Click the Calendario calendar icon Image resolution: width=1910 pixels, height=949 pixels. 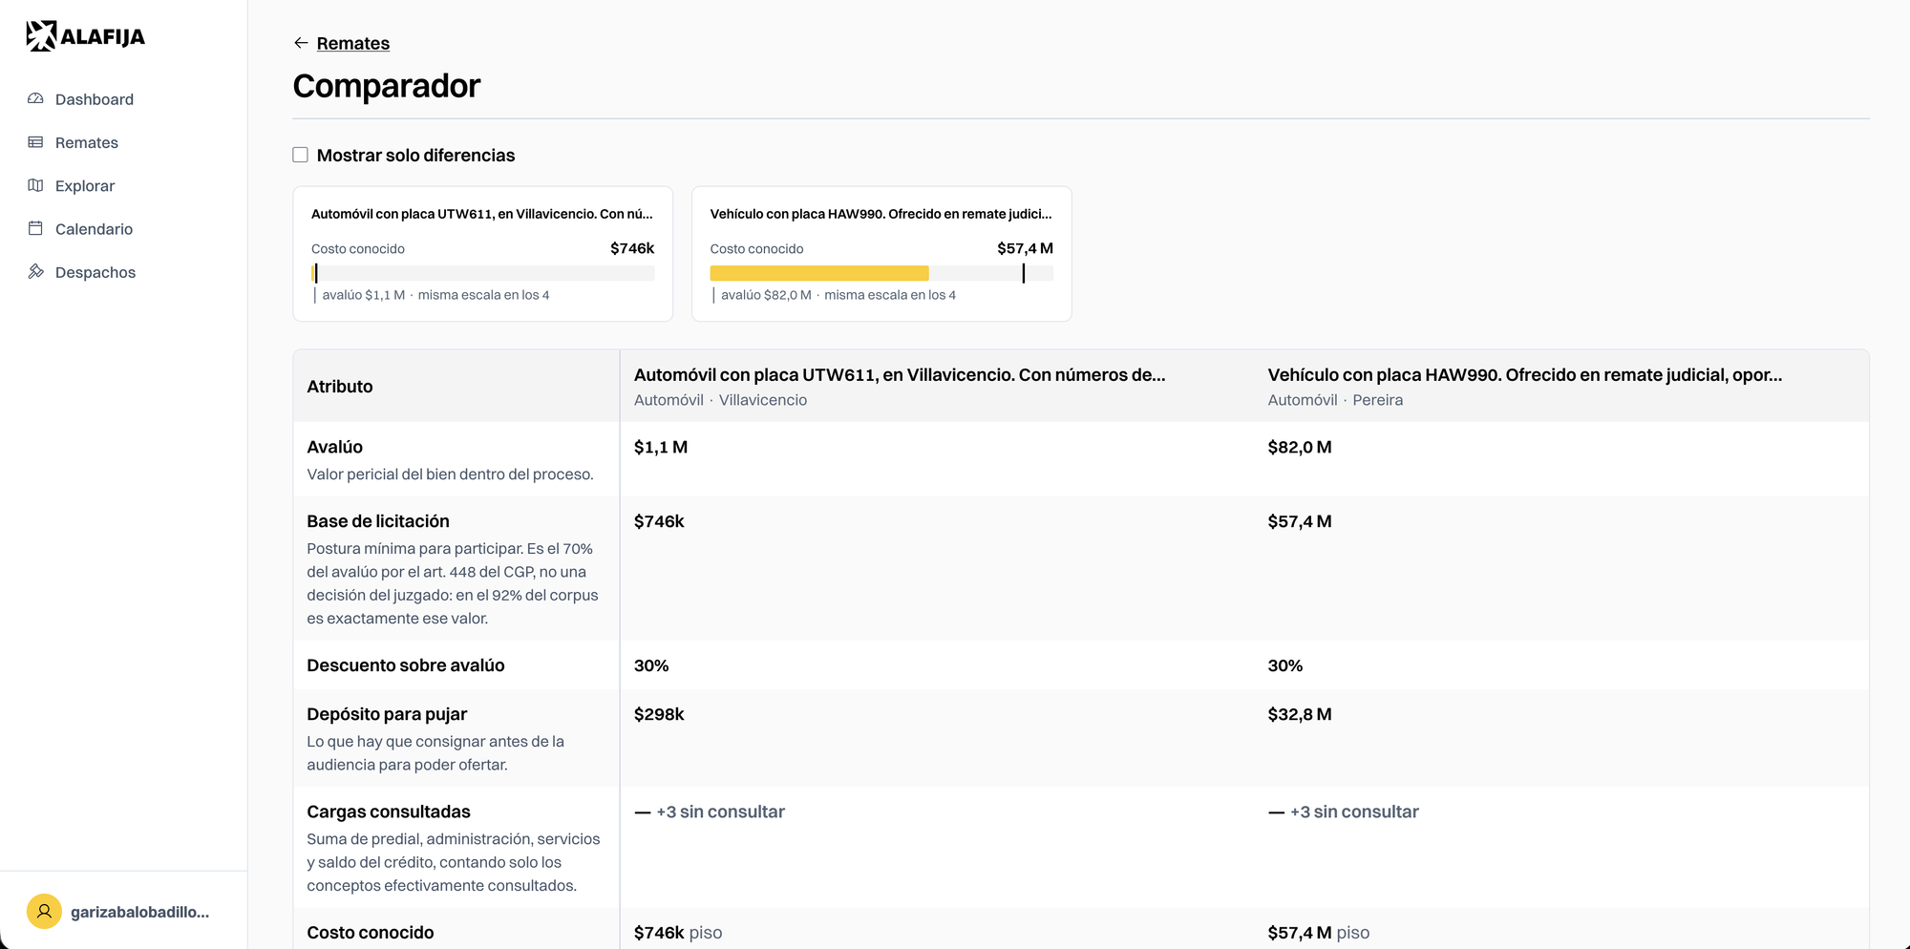35,228
